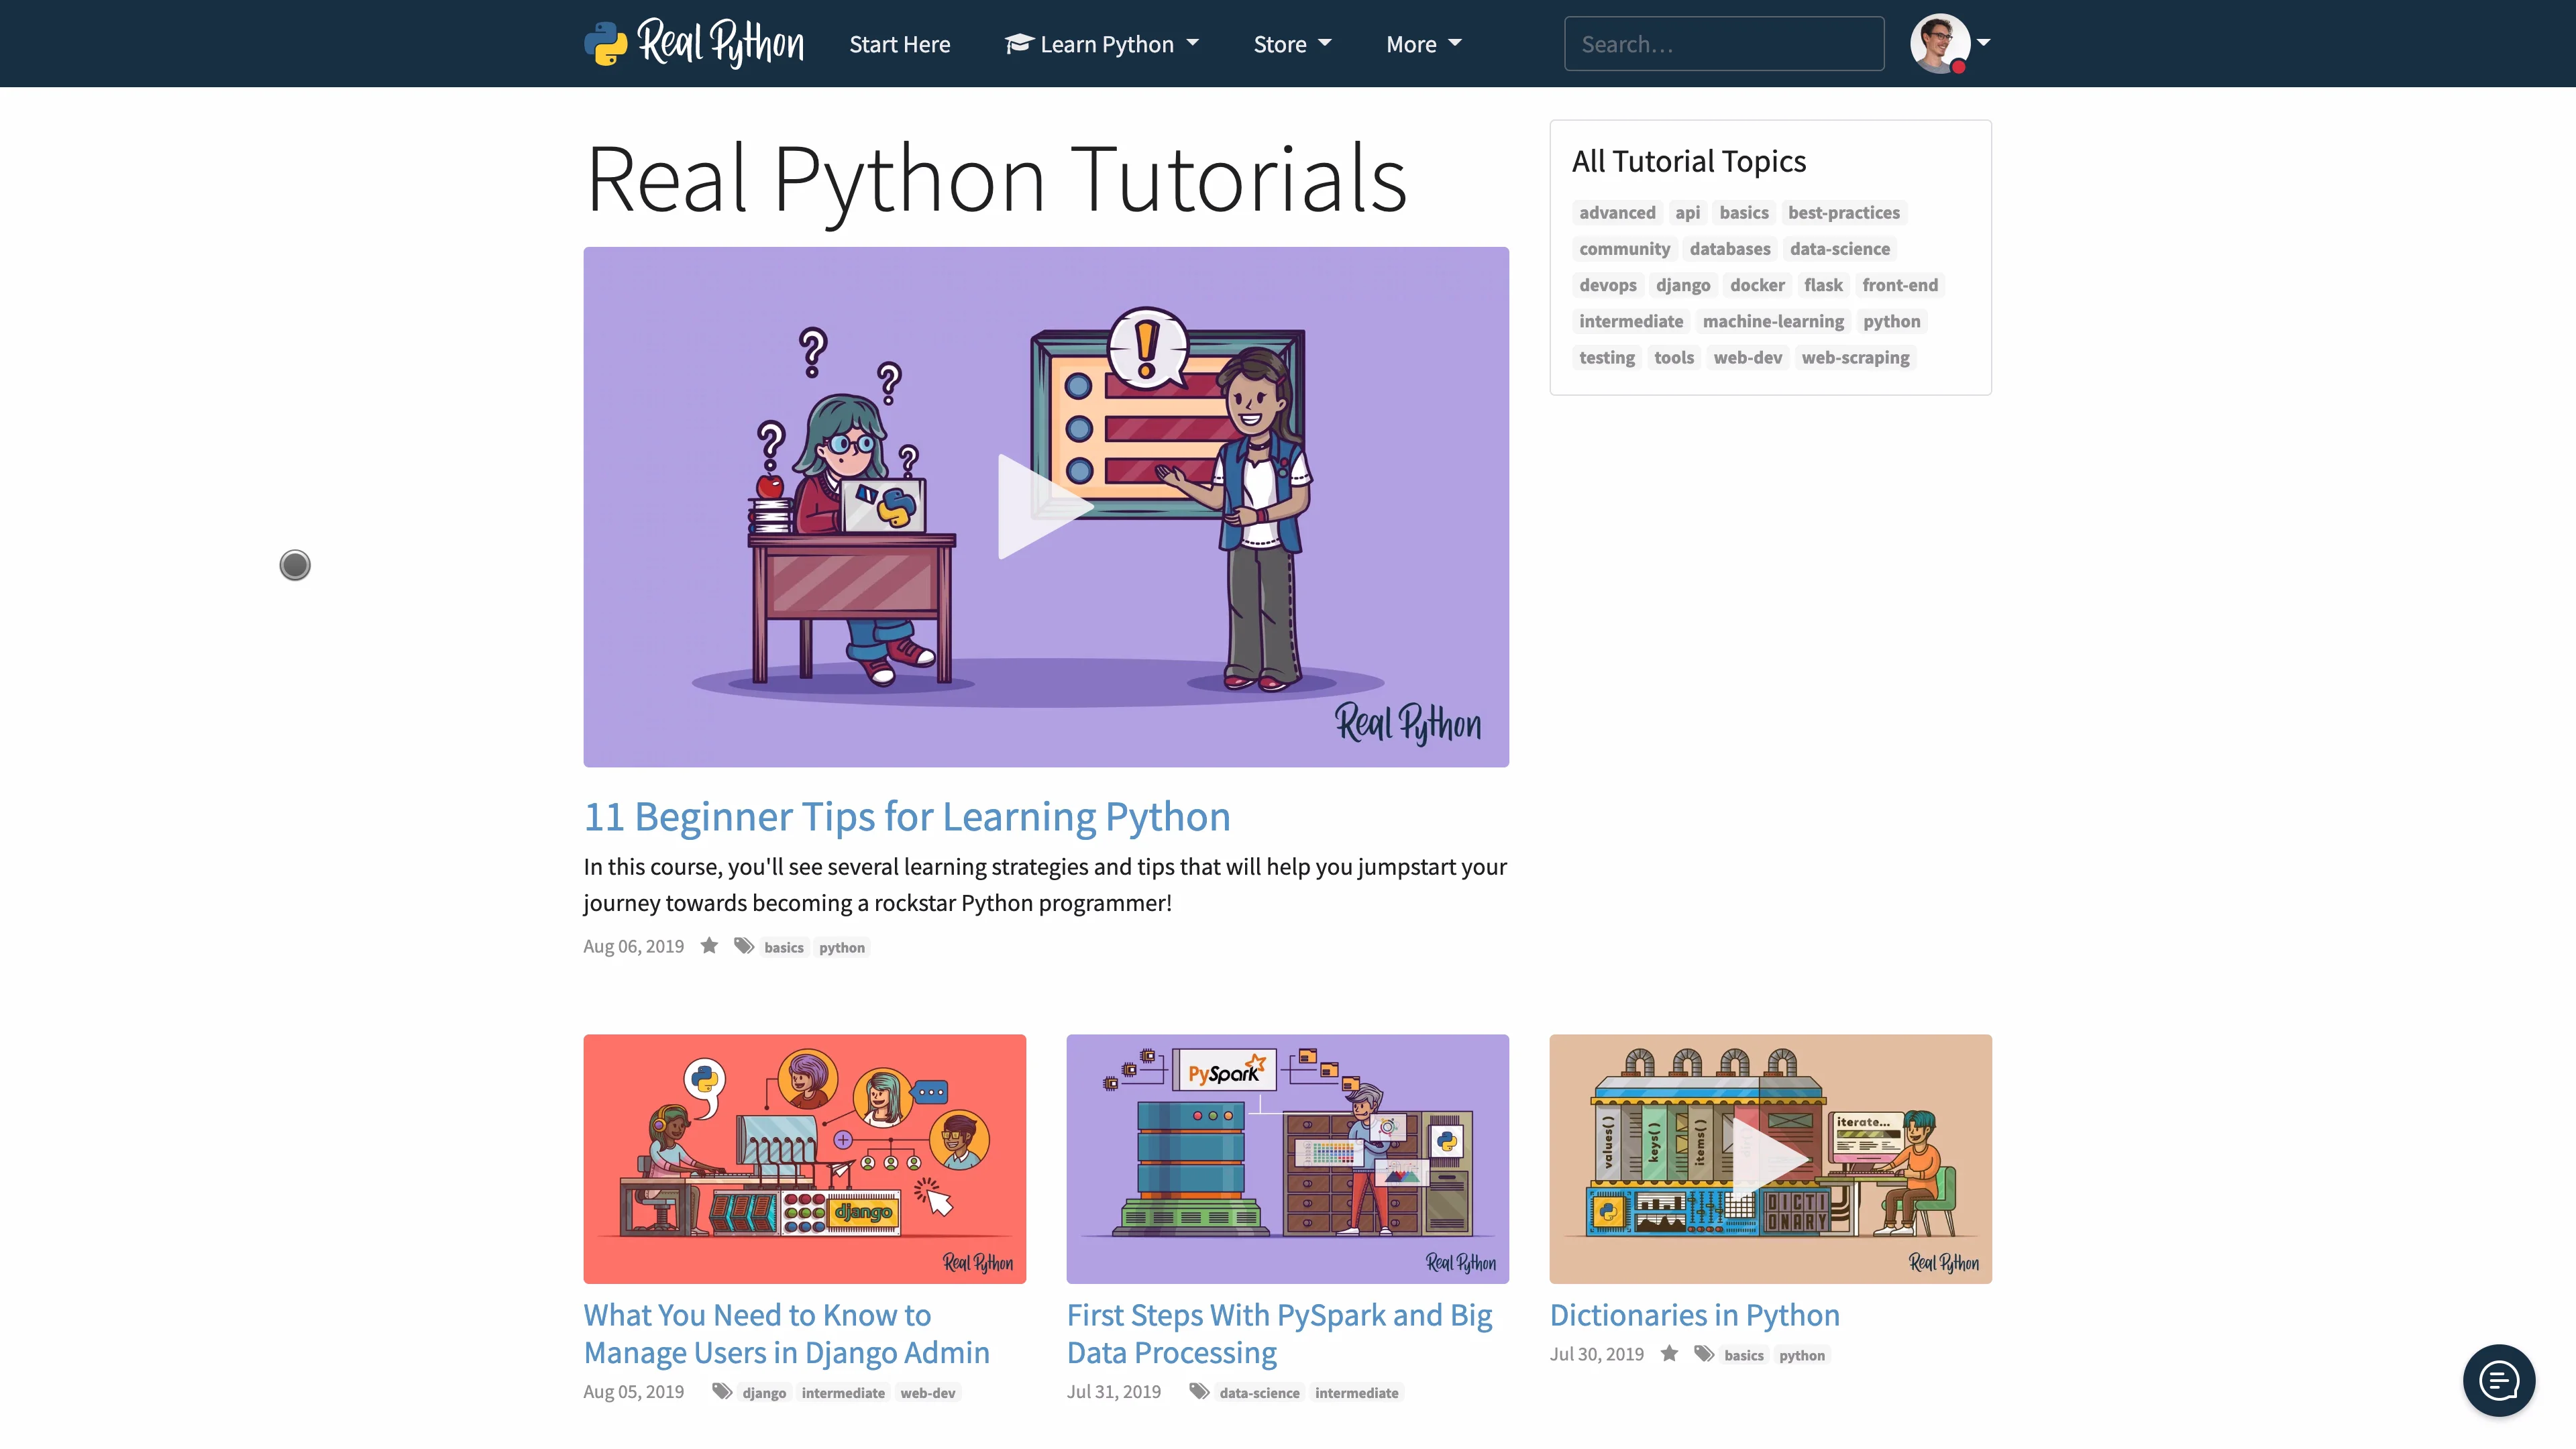Go to Start Here page
Screen dimensions: 2576x1449
coord(899,44)
